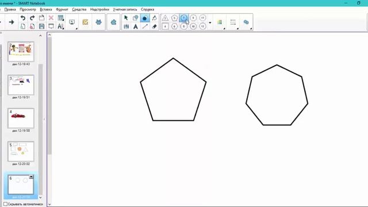Open the text properties A icon

(x=60, y=26)
